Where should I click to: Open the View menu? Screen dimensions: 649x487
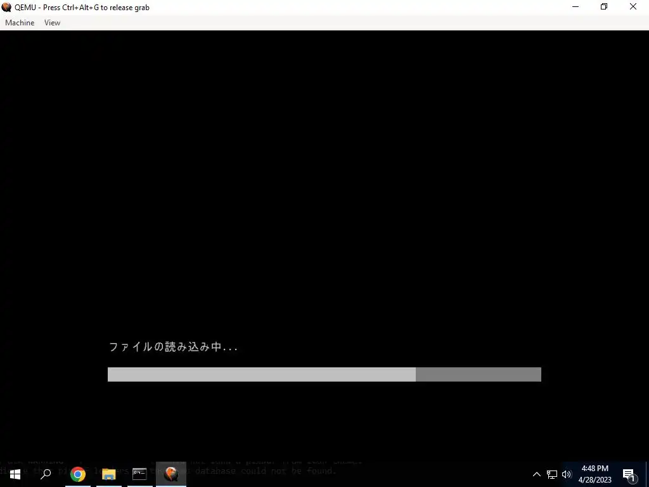pos(52,23)
